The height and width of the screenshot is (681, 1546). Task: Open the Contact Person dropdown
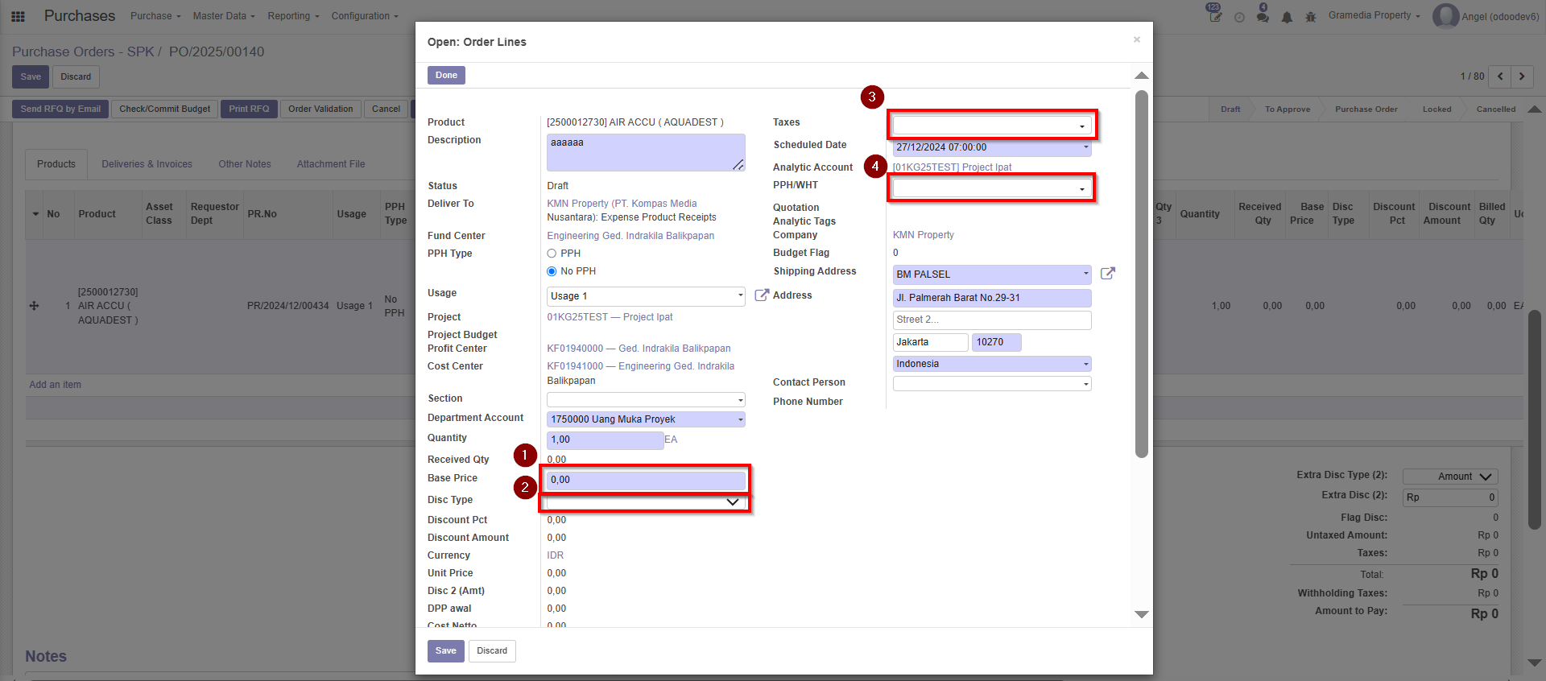(992, 384)
